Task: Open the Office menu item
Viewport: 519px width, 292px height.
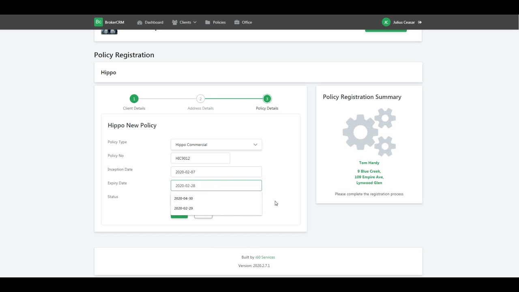Action: pos(243,22)
